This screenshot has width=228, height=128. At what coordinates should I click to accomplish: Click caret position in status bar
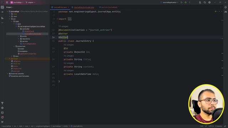point(202,126)
